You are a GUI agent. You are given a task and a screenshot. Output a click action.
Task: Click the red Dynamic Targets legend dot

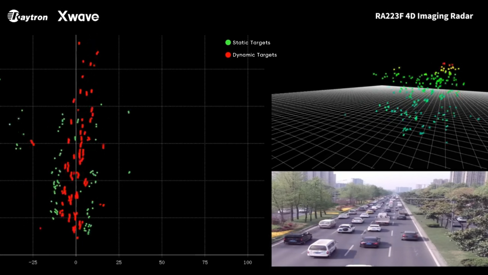click(x=228, y=55)
